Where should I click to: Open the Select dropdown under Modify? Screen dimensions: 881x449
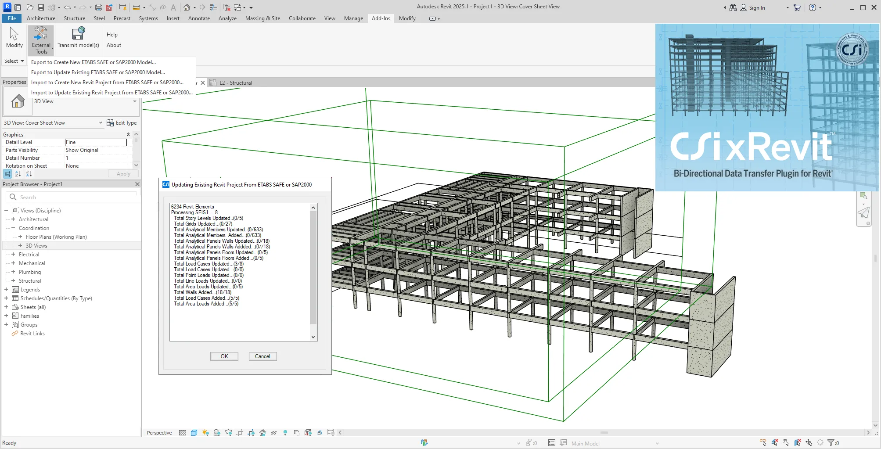coord(14,61)
